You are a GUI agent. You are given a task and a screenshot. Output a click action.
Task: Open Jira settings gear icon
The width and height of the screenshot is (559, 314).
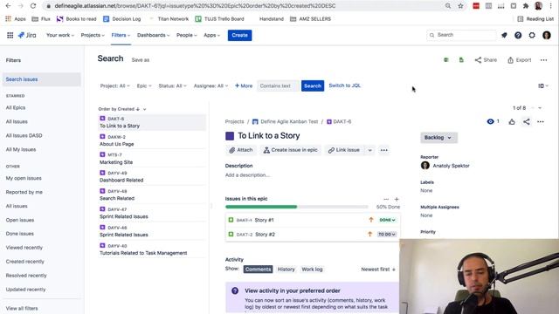(532, 35)
